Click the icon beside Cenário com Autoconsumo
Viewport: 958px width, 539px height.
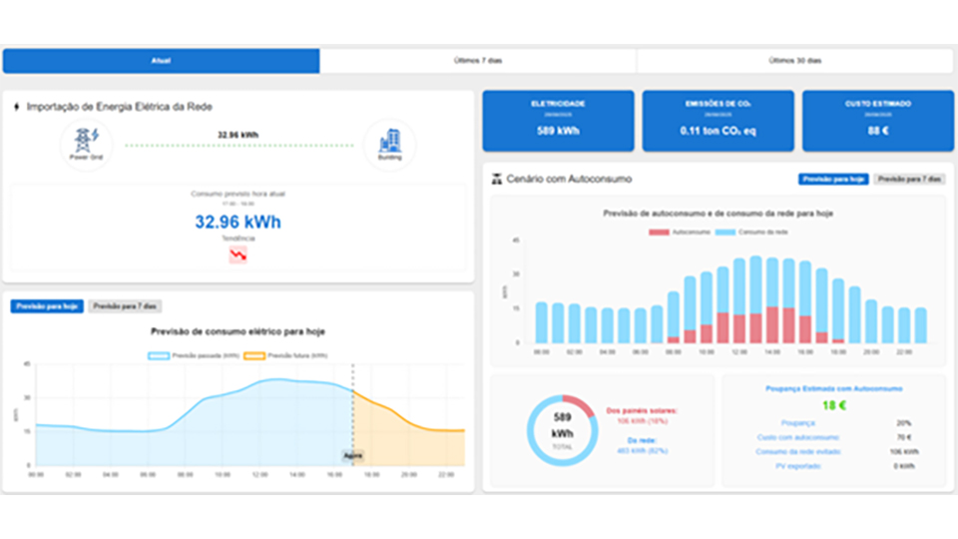[496, 179]
